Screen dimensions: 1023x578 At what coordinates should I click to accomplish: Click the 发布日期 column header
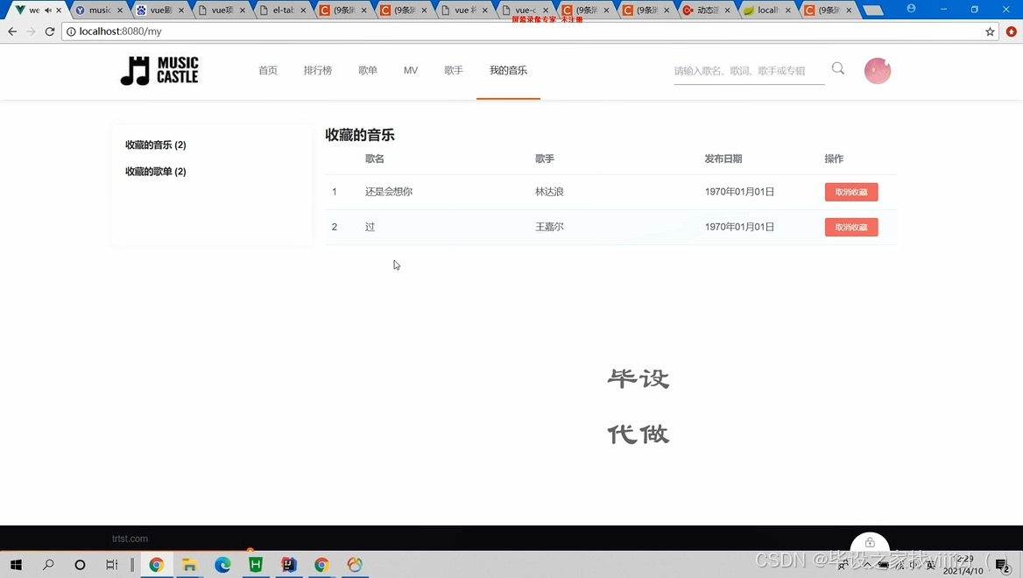click(723, 159)
